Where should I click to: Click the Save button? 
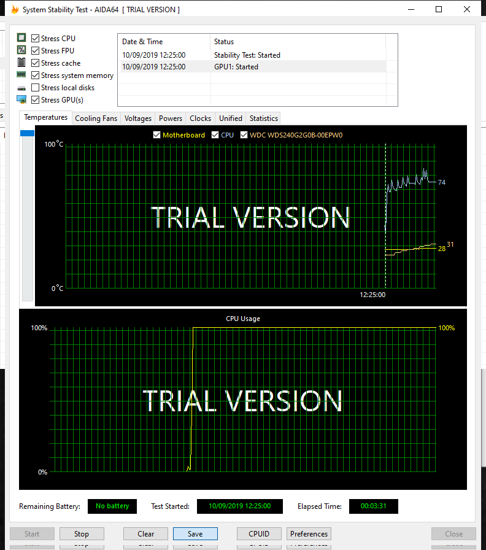tap(195, 534)
